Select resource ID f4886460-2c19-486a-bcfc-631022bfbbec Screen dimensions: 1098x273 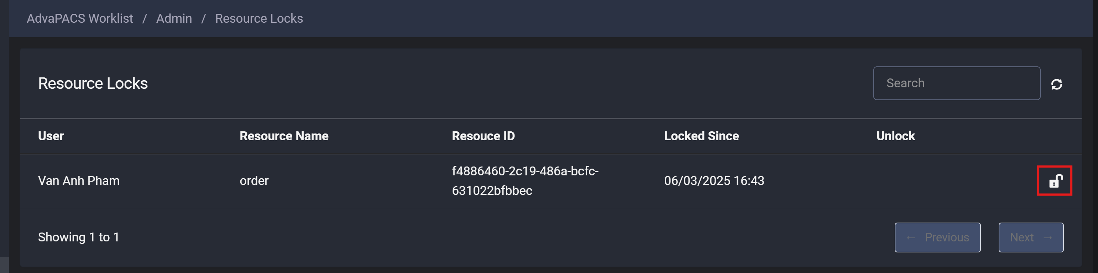pos(525,181)
